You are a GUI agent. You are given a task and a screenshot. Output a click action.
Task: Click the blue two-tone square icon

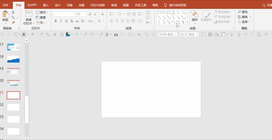pyautogui.click(x=68, y=35)
